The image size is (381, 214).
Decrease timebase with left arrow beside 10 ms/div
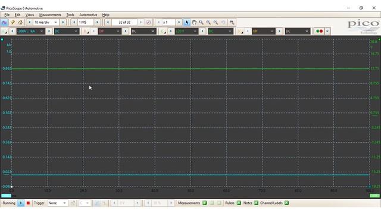[29, 23]
